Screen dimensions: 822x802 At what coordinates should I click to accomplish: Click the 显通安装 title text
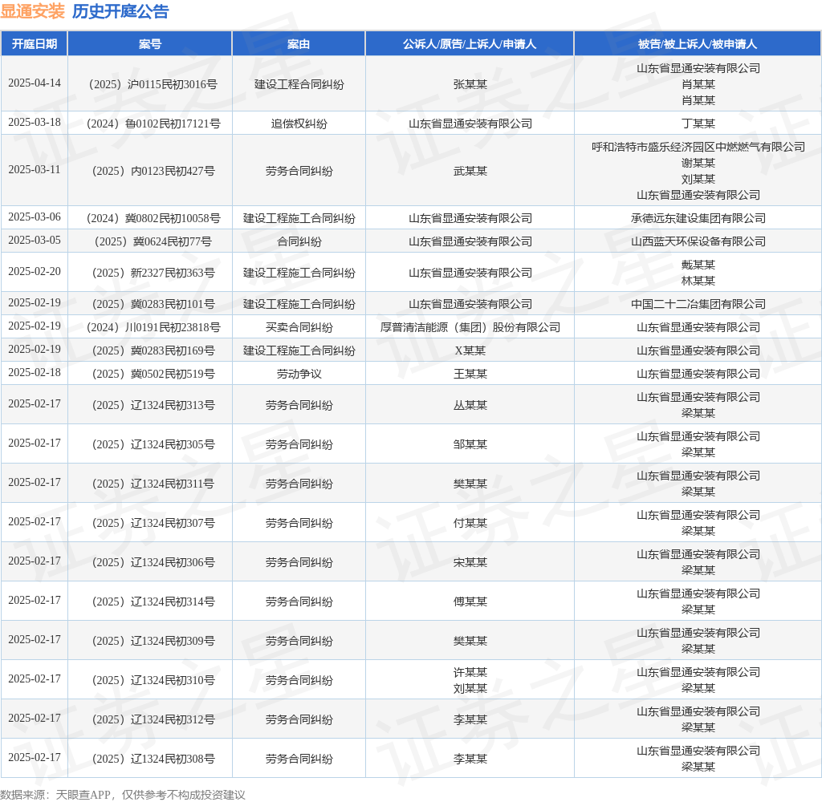coord(32,11)
